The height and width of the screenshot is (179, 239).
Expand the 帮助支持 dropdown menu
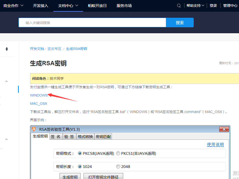[195, 6]
